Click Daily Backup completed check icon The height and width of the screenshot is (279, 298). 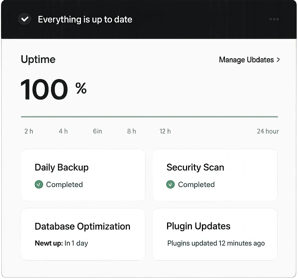click(39, 185)
